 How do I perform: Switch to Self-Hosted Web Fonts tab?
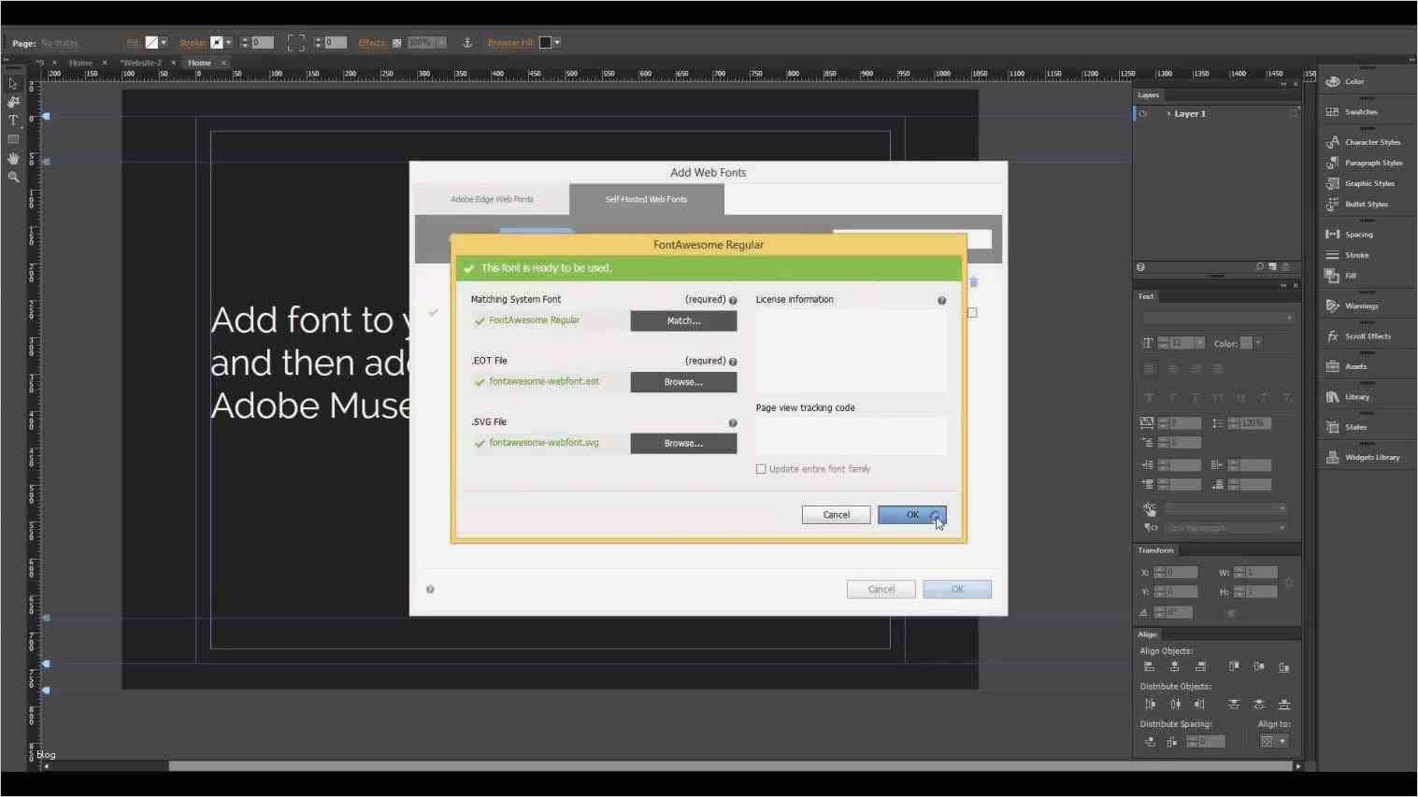coord(646,199)
